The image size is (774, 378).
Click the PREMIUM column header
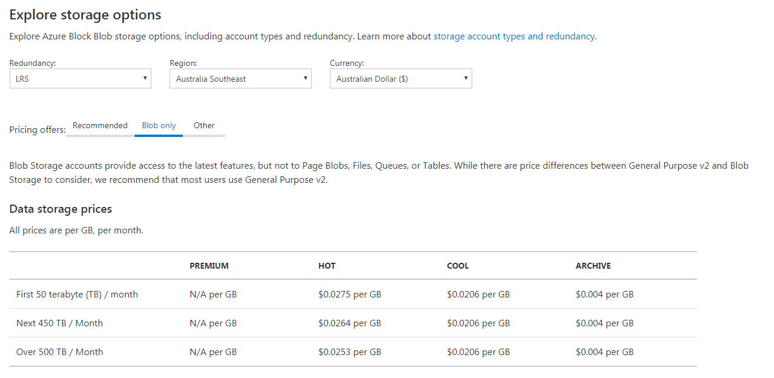pyautogui.click(x=209, y=266)
